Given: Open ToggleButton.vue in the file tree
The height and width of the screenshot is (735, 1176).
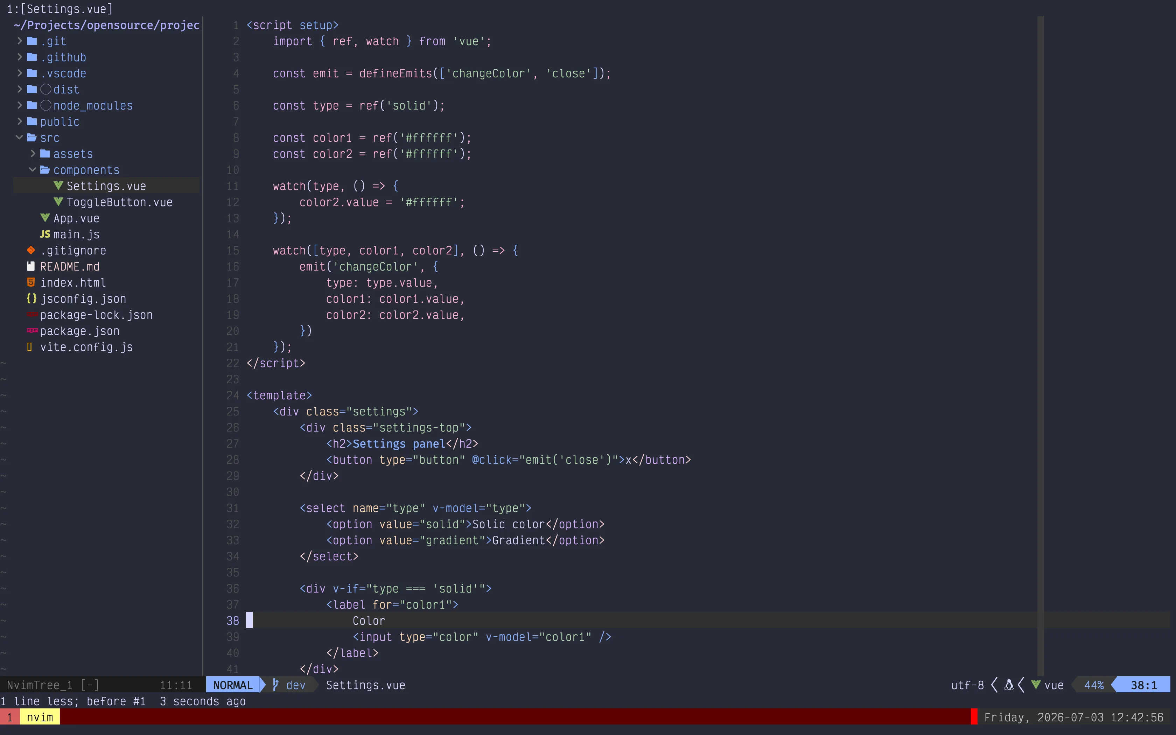Looking at the screenshot, I should pos(120,202).
